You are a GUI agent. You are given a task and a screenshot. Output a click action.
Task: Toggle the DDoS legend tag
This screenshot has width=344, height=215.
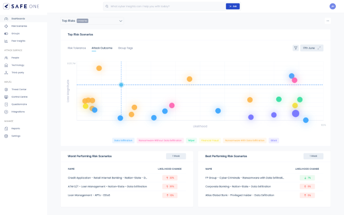[x=274, y=140]
